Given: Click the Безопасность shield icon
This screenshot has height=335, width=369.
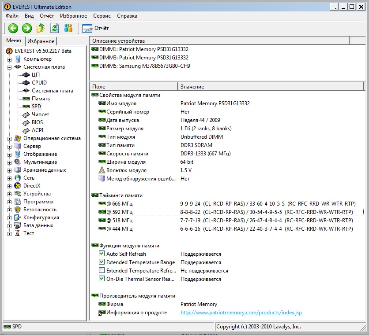Looking at the screenshot, I should pyautogui.click(x=17, y=210).
